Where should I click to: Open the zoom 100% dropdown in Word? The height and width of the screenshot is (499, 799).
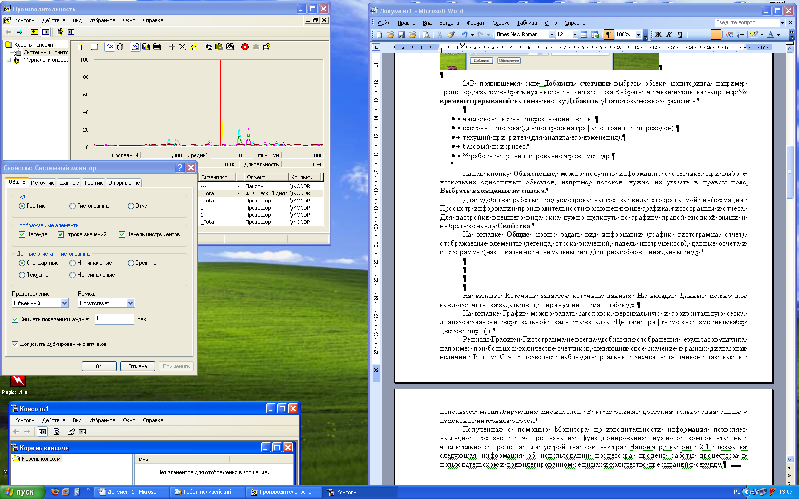point(638,35)
